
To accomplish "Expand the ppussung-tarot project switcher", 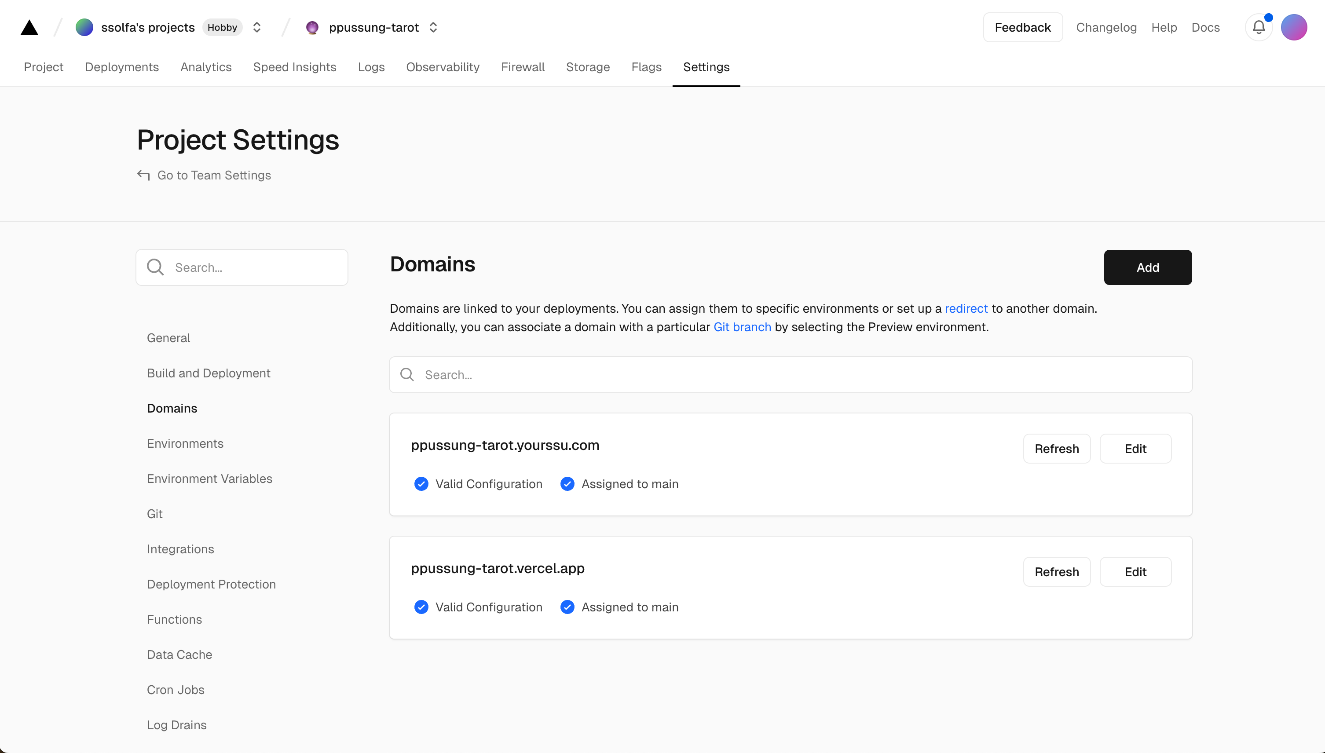I will 433,27.
